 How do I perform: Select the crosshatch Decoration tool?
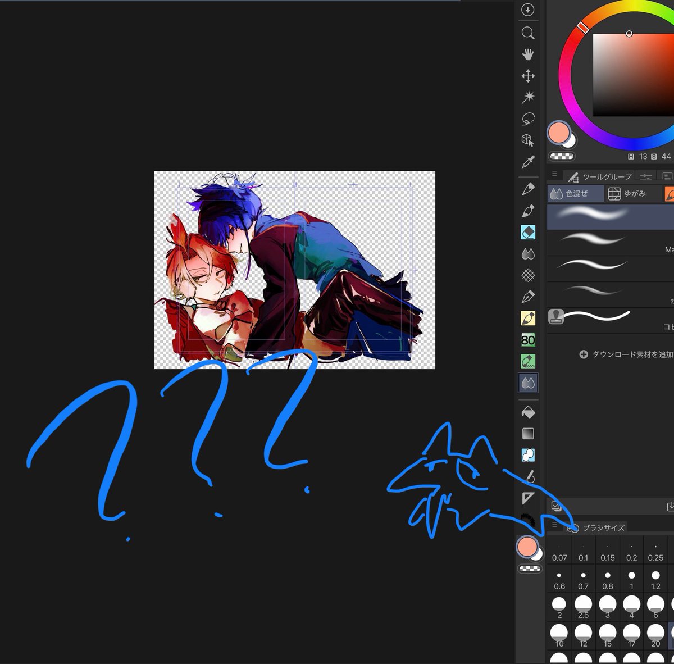(528, 275)
